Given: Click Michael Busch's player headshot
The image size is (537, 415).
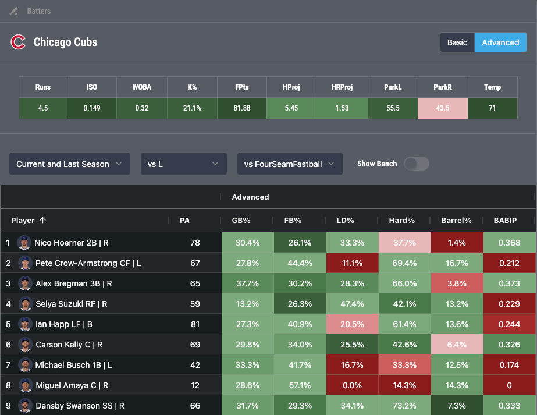Looking at the screenshot, I should pos(26,365).
